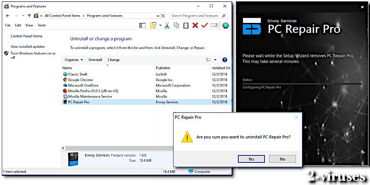Image resolution: width=370 pixels, height=185 pixels.
Task: Click the red checkmark Properties icon
Action: pos(204,25)
